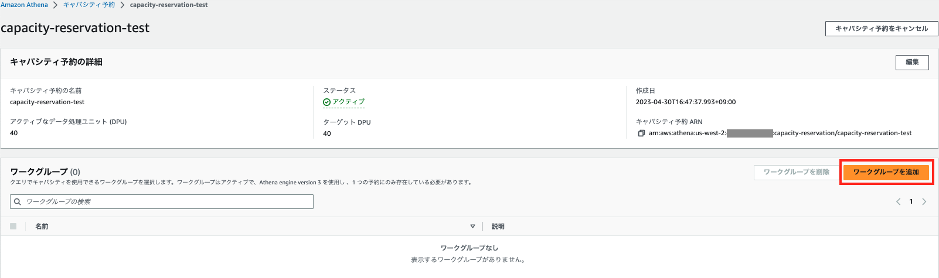Add a workgroup with ワークグループを追加
This screenshot has height=278, width=939.
[886, 172]
